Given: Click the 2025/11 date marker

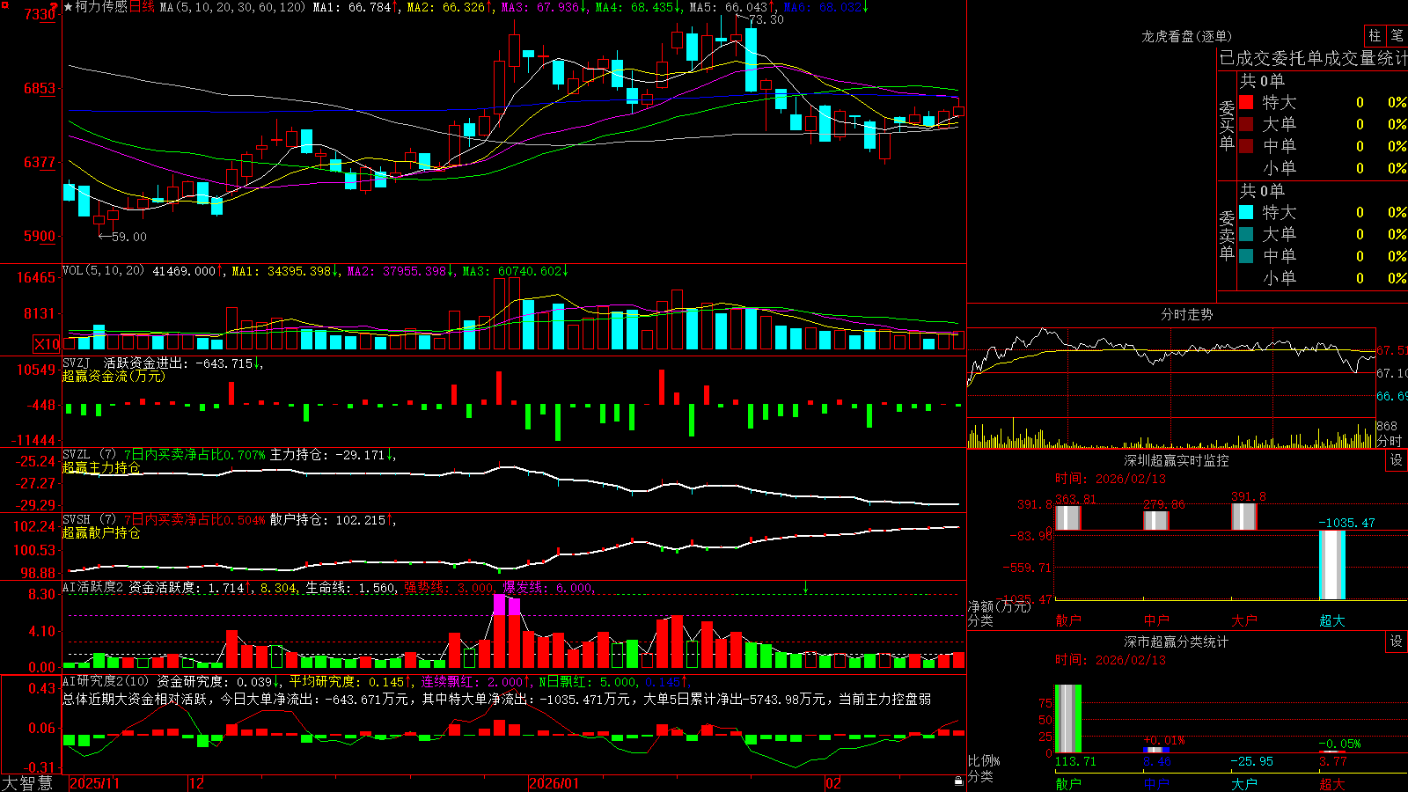Looking at the screenshot, I should pos(94,783).
